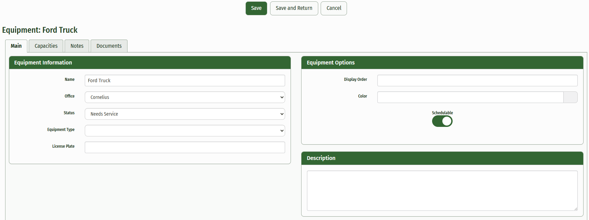Screen dimensions: 589x220
Task: Switch to the Main tab
Action: click(16, 46)
